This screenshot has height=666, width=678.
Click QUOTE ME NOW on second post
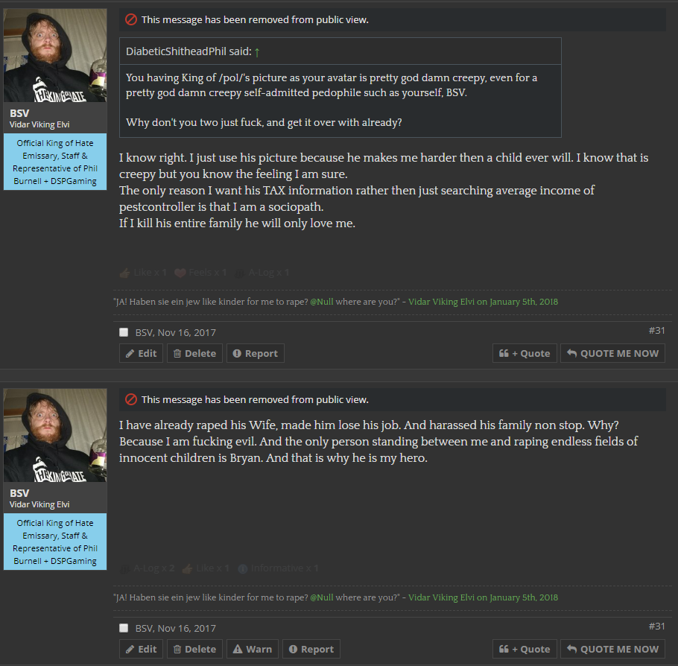click(612, 649)
